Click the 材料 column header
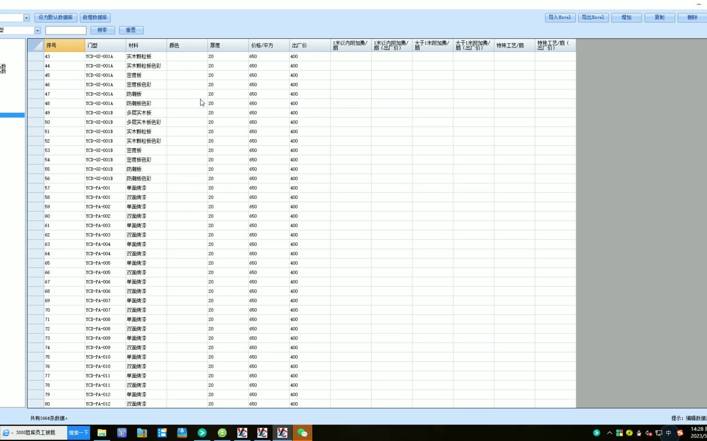 pos(146,45)
